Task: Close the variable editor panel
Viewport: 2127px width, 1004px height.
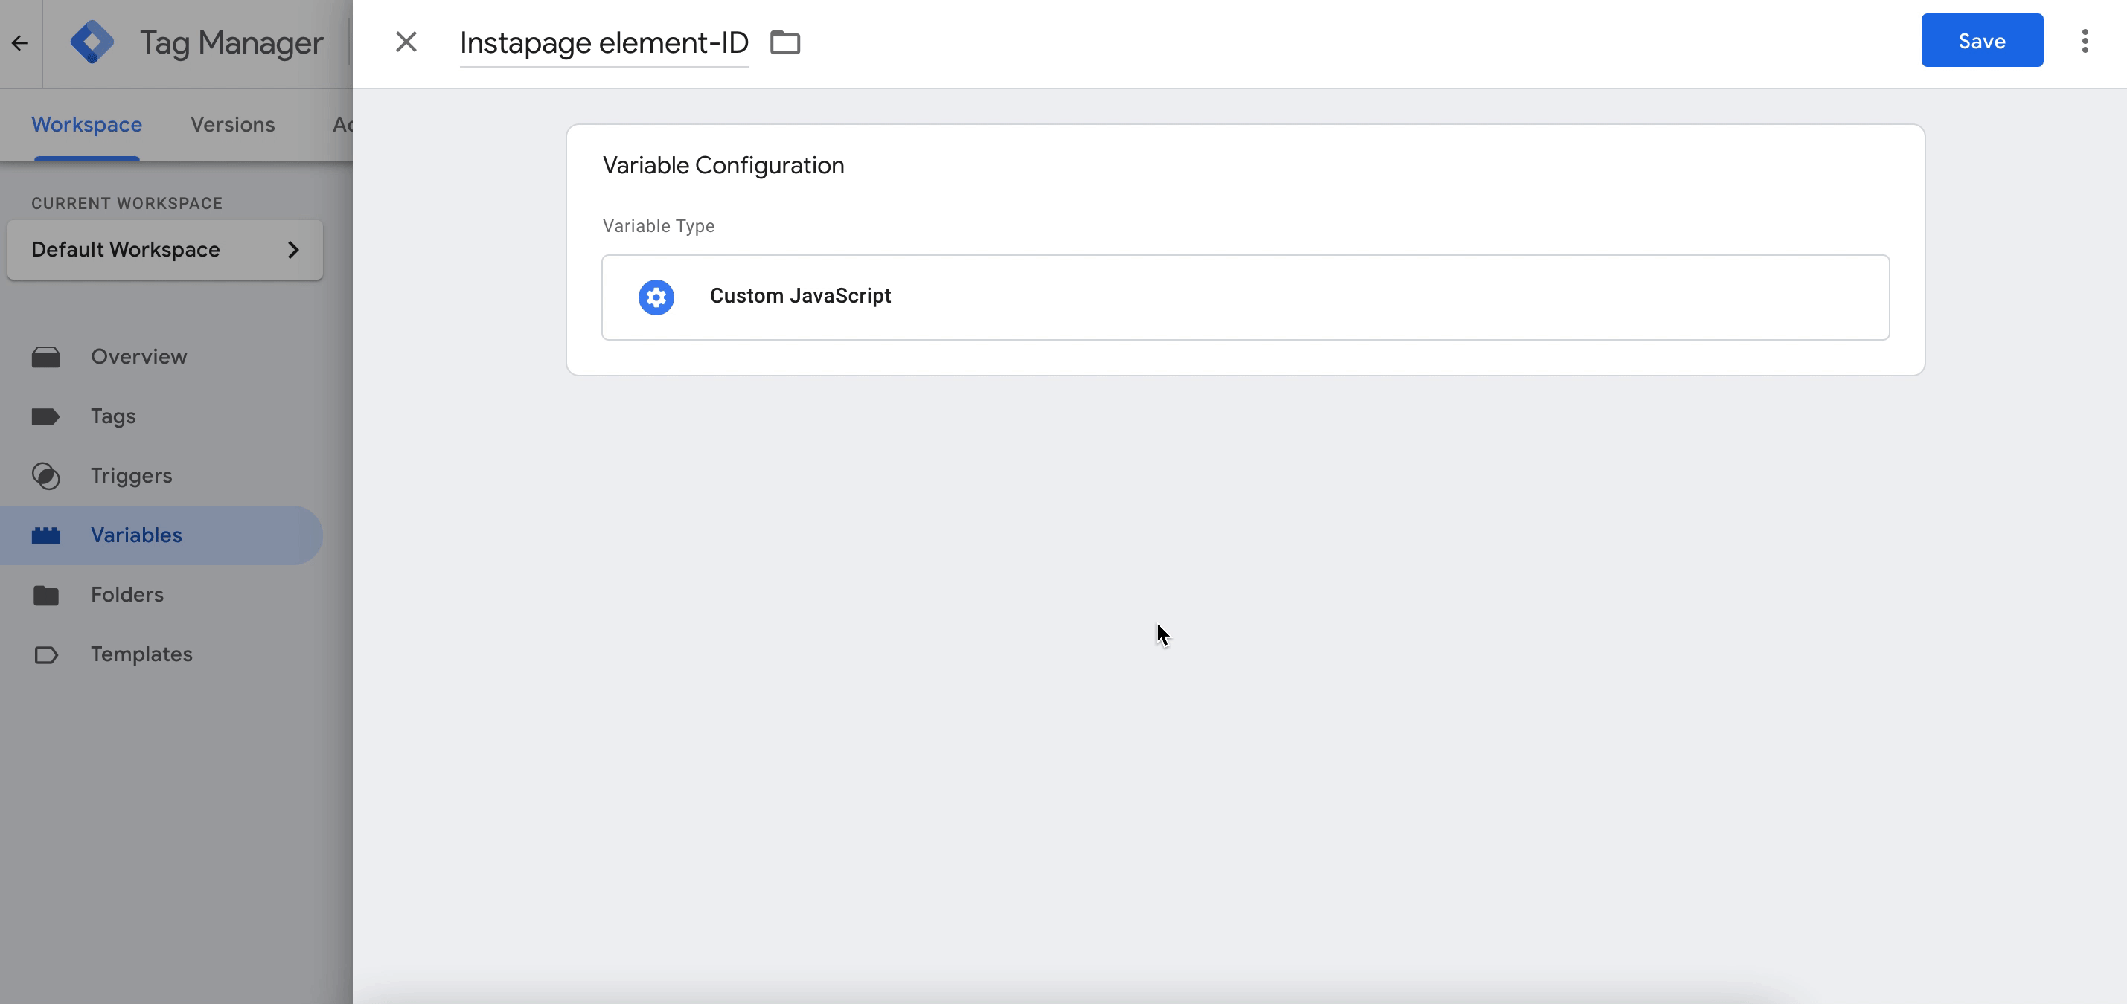Action: coord(406,42)
